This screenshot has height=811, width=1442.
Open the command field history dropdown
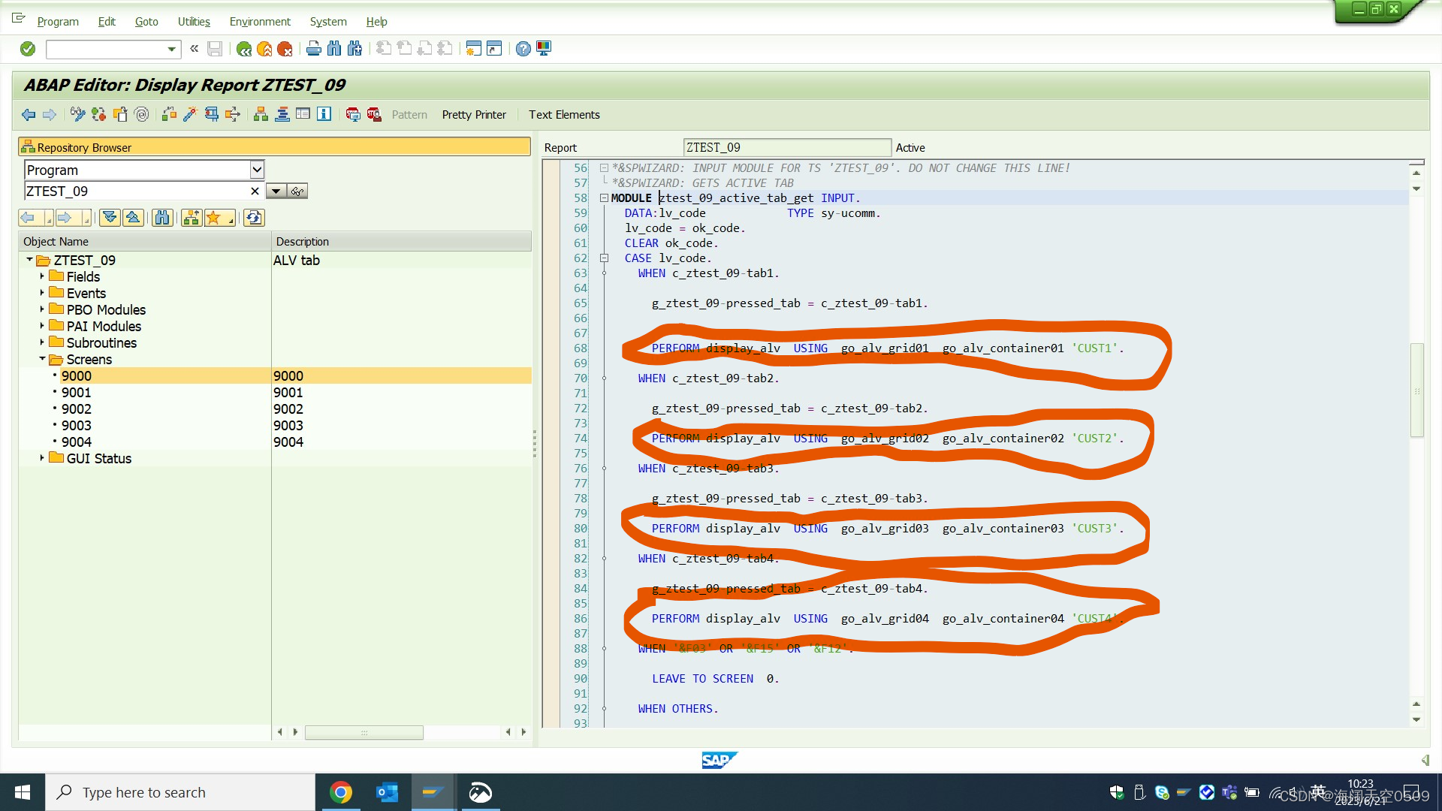[x=172, y=50]
